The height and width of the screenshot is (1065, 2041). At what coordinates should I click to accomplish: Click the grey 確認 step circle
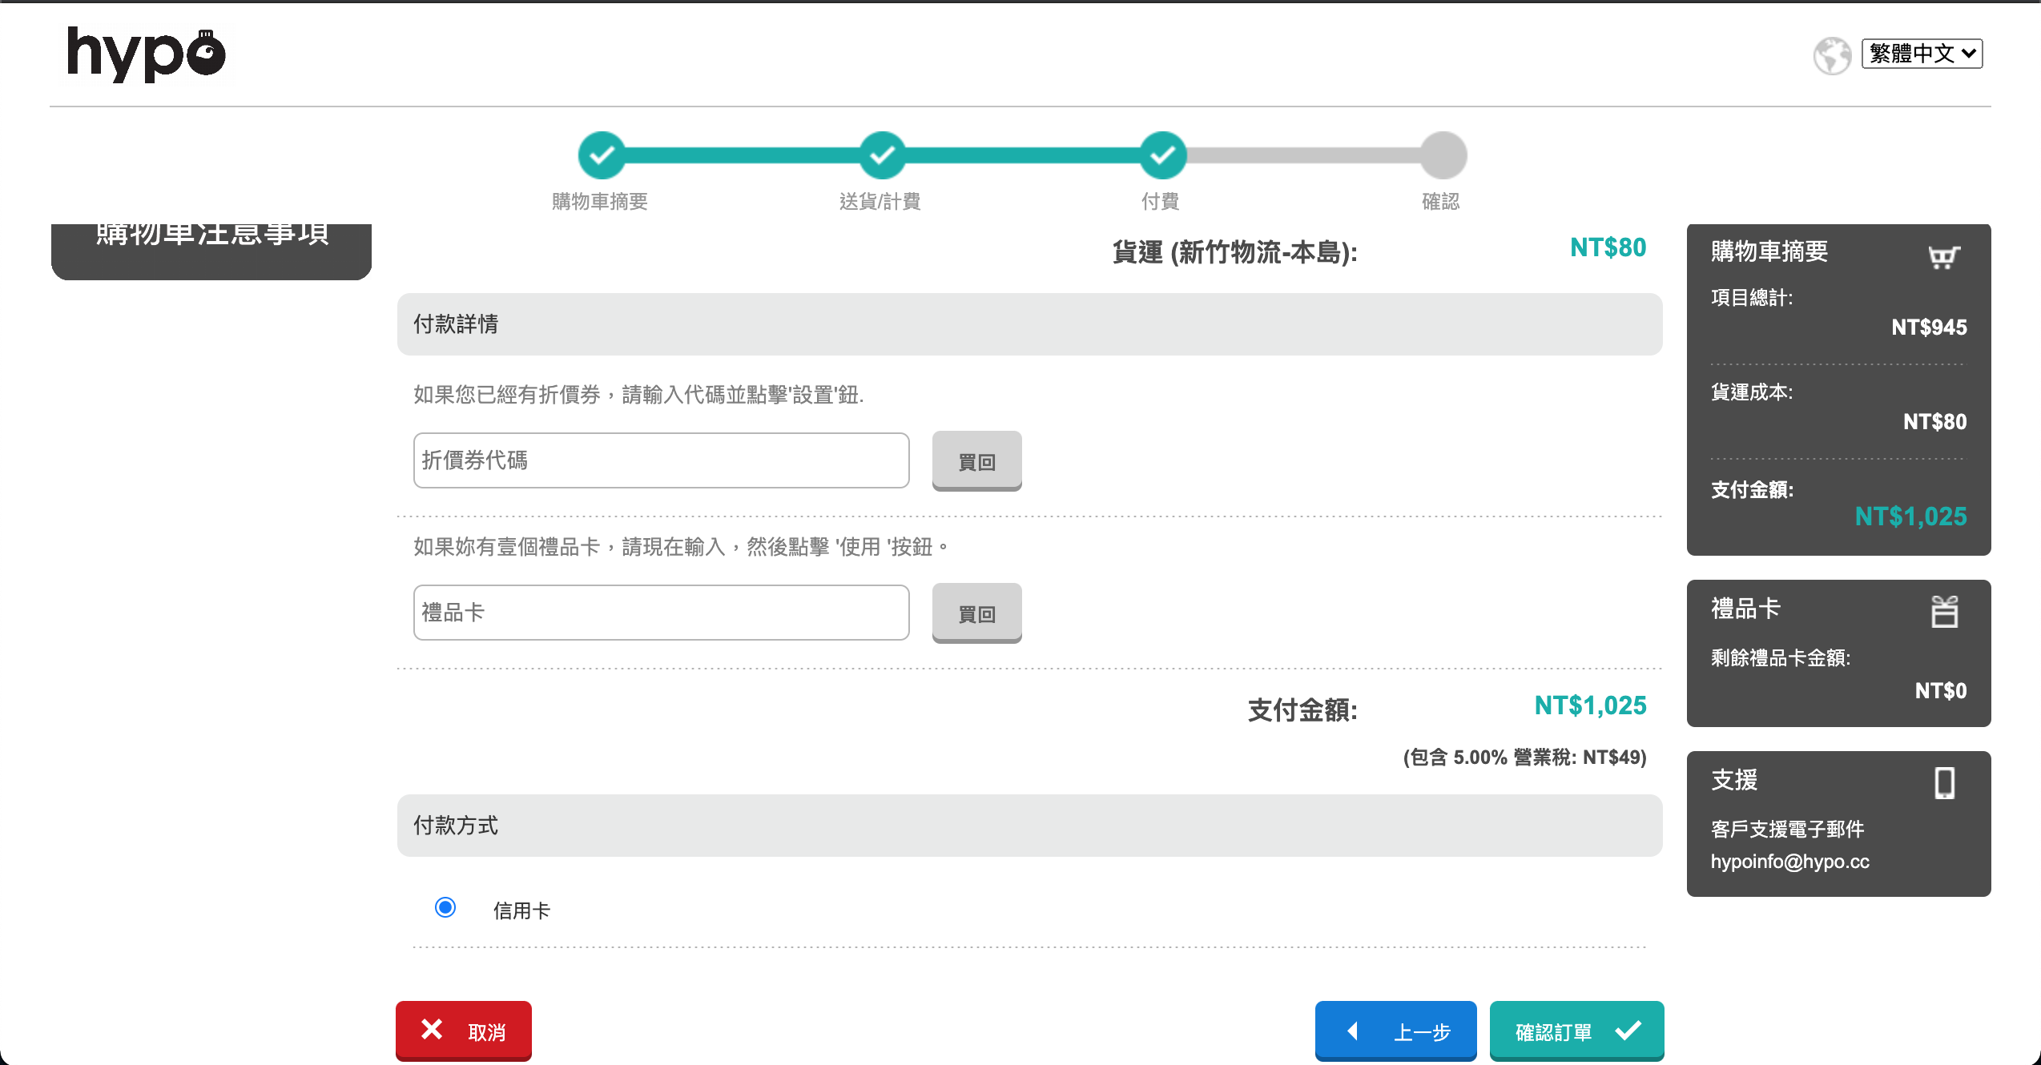click(1443, 155)
